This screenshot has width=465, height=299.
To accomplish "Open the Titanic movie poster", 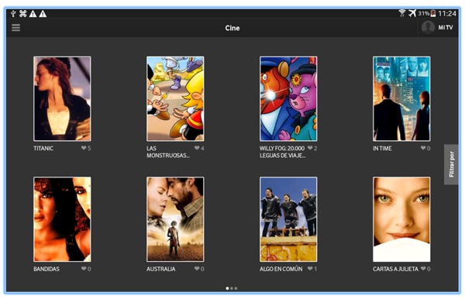I will 62,98.
